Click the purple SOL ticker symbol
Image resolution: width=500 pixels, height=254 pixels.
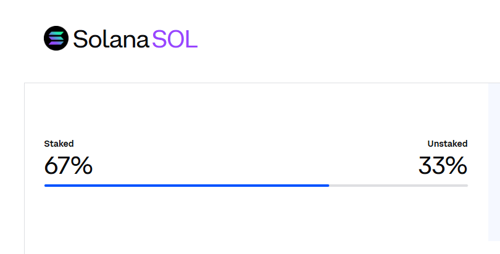175,39
